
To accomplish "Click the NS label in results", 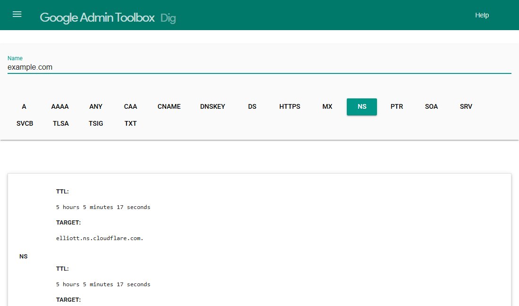I will [x=23, y=257].
